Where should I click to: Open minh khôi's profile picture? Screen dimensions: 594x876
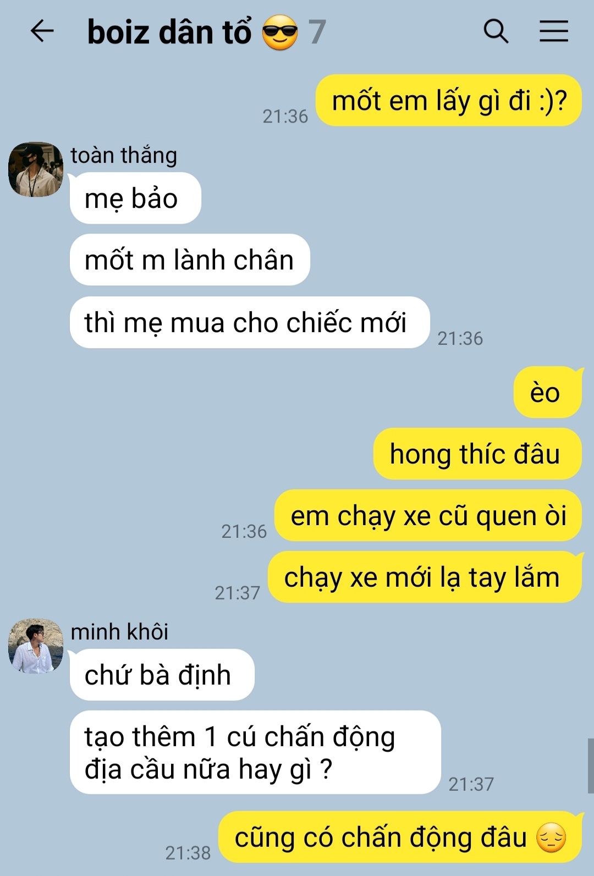pyautogui.click(x=36, y=646)
